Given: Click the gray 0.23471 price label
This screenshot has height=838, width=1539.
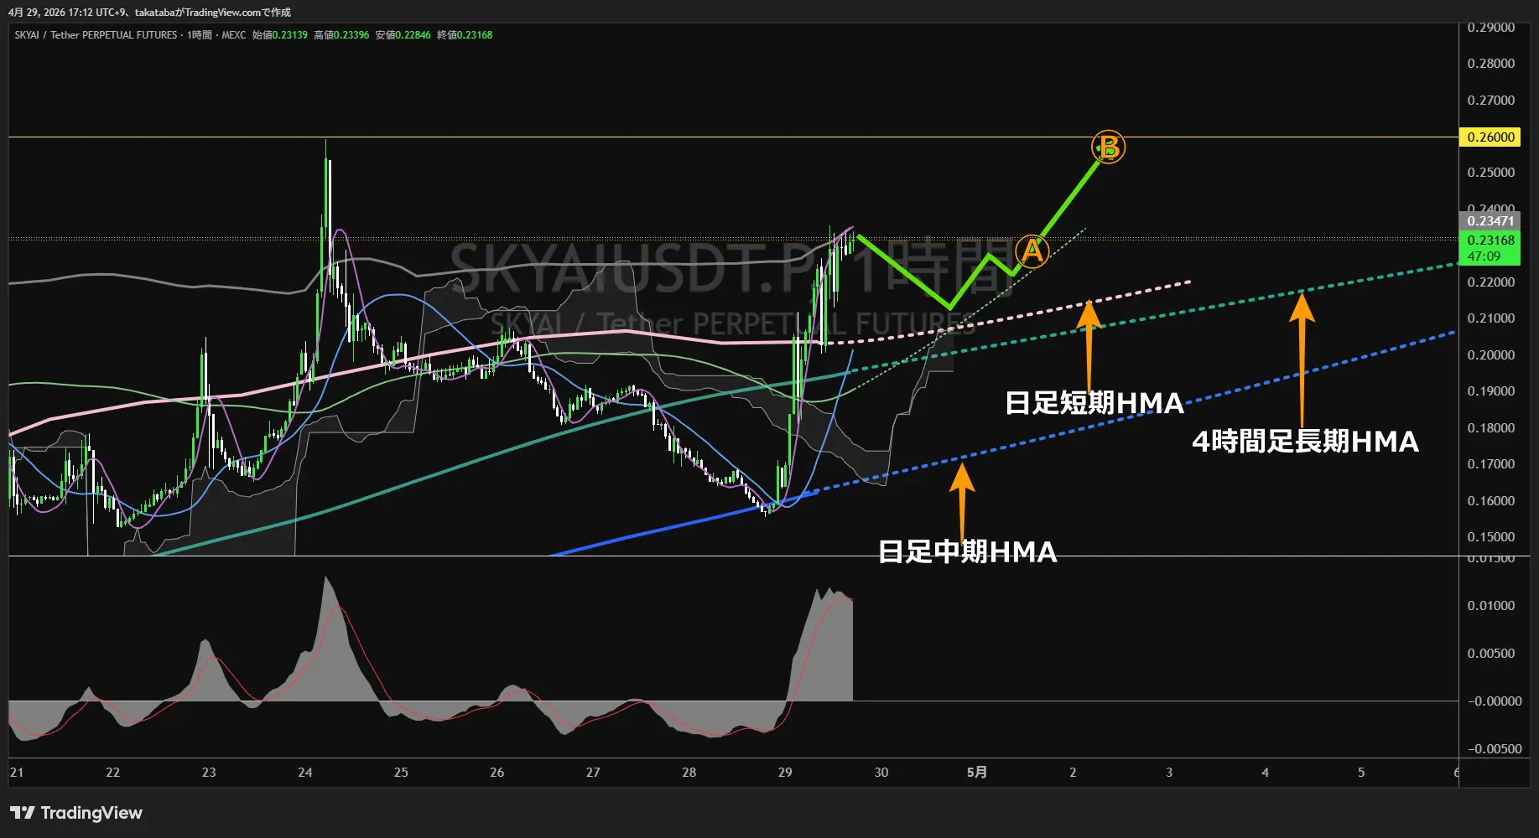Looking at the screenshot, I should coord(1490,221).
